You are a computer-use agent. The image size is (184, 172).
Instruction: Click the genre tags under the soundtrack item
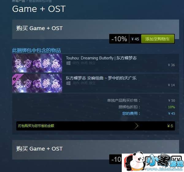(x=84, y=83)
